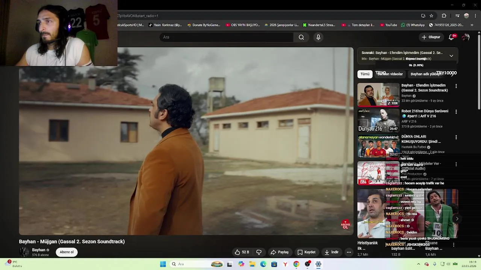Open more actions for the Müjgan video
This screenshot has width=481, height=270.
[x=349, y=252]
